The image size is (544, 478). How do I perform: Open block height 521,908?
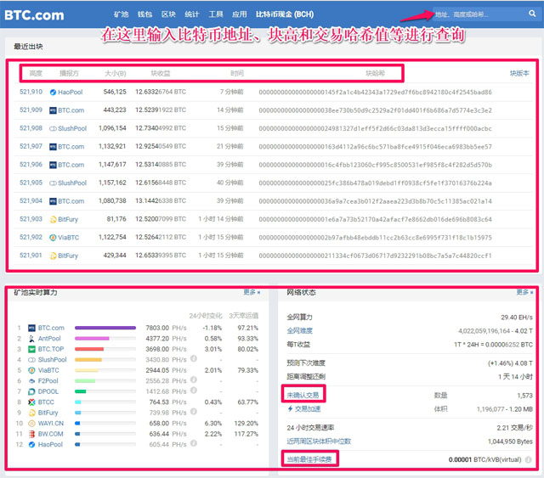click(31, 128)
